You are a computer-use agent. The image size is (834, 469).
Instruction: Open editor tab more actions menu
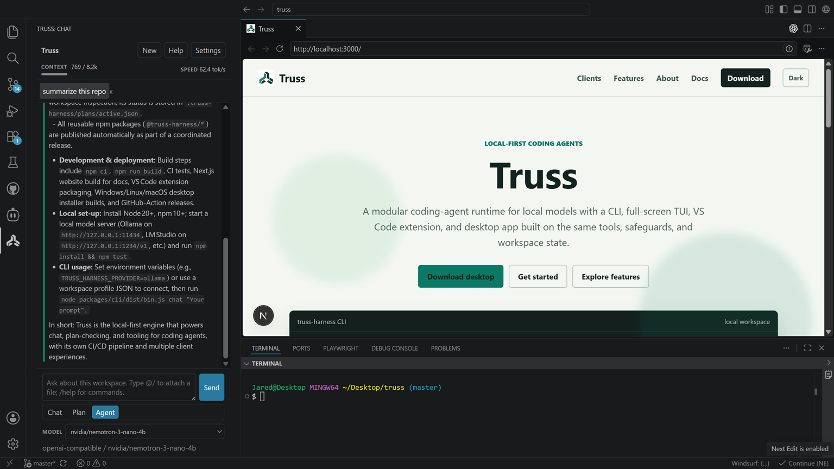coord(822,28)
